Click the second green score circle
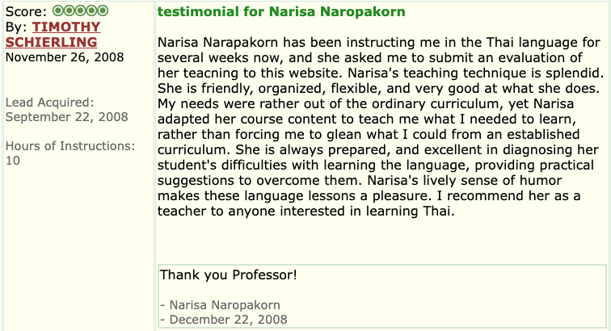Screen dimensions: 611x331 pos(70,10)
